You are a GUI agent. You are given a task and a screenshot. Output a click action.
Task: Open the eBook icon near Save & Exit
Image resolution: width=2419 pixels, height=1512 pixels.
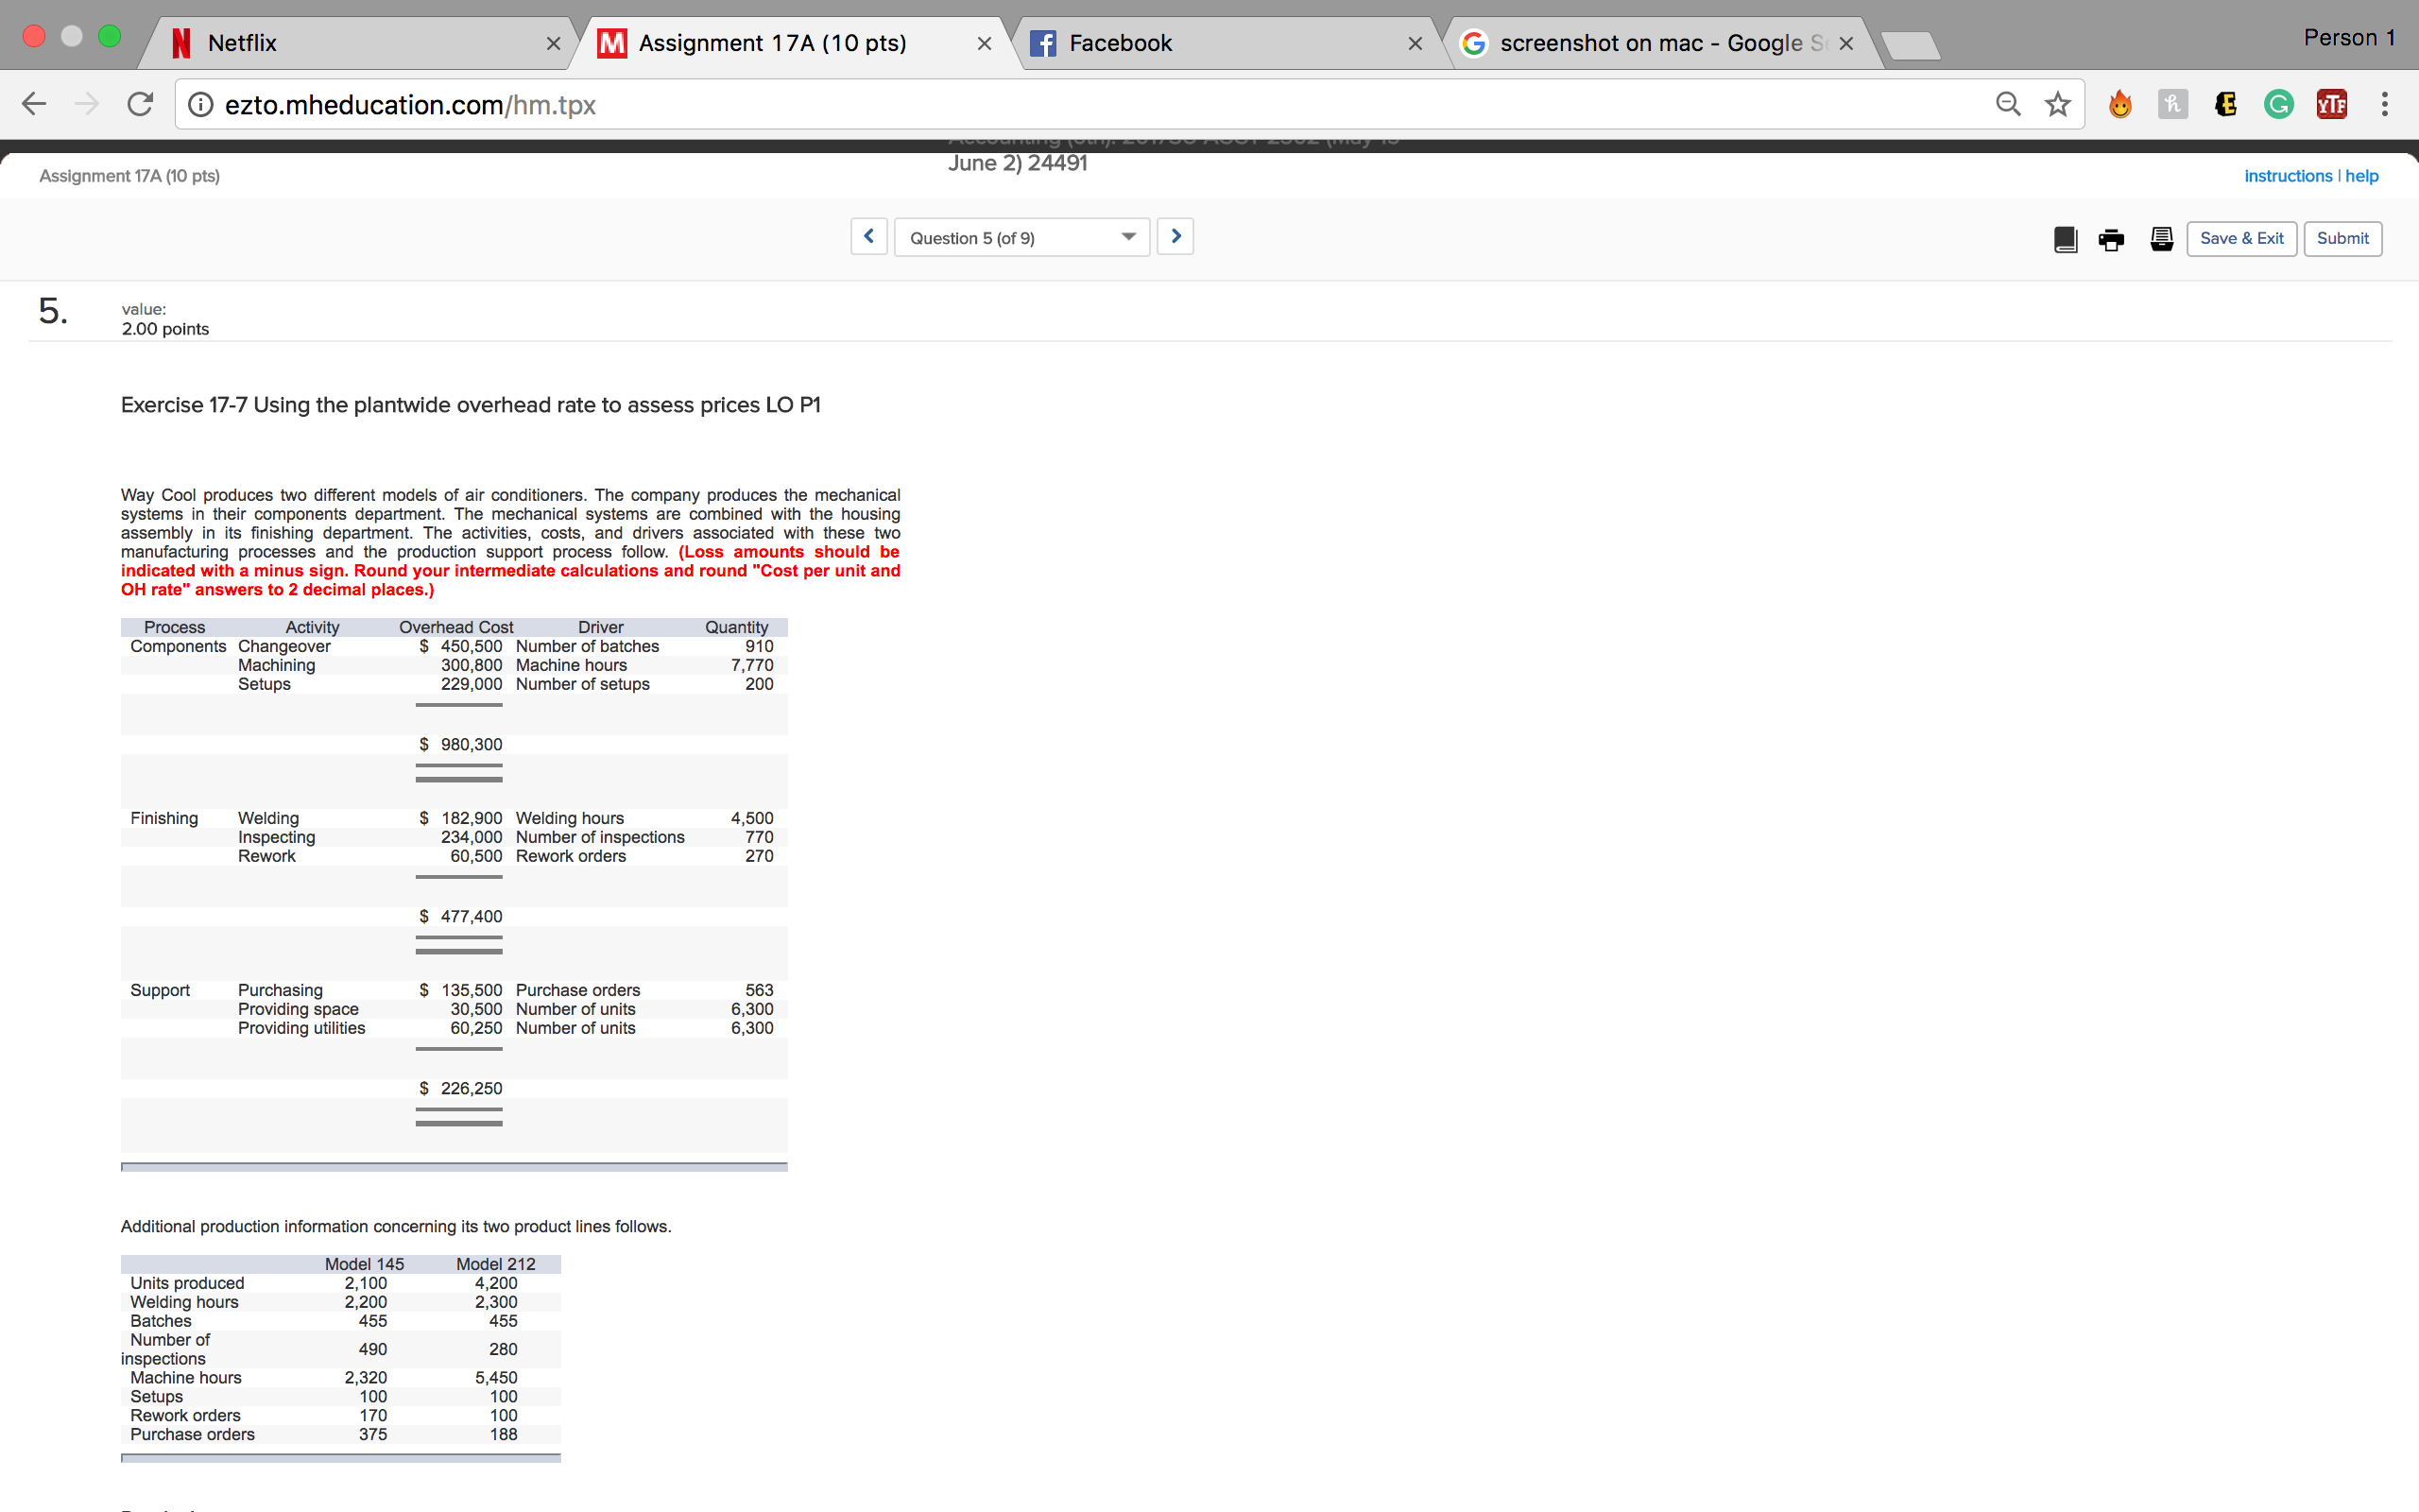point(2066,239)
